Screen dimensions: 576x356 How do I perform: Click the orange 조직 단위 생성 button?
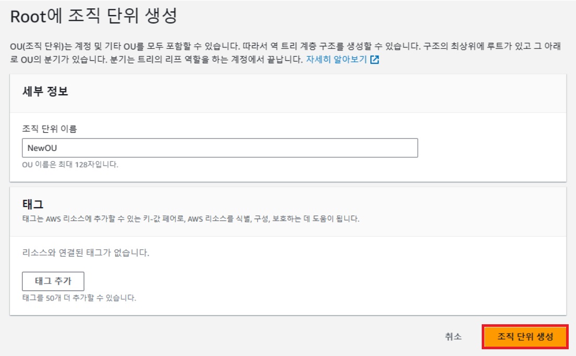click(525, 337)
